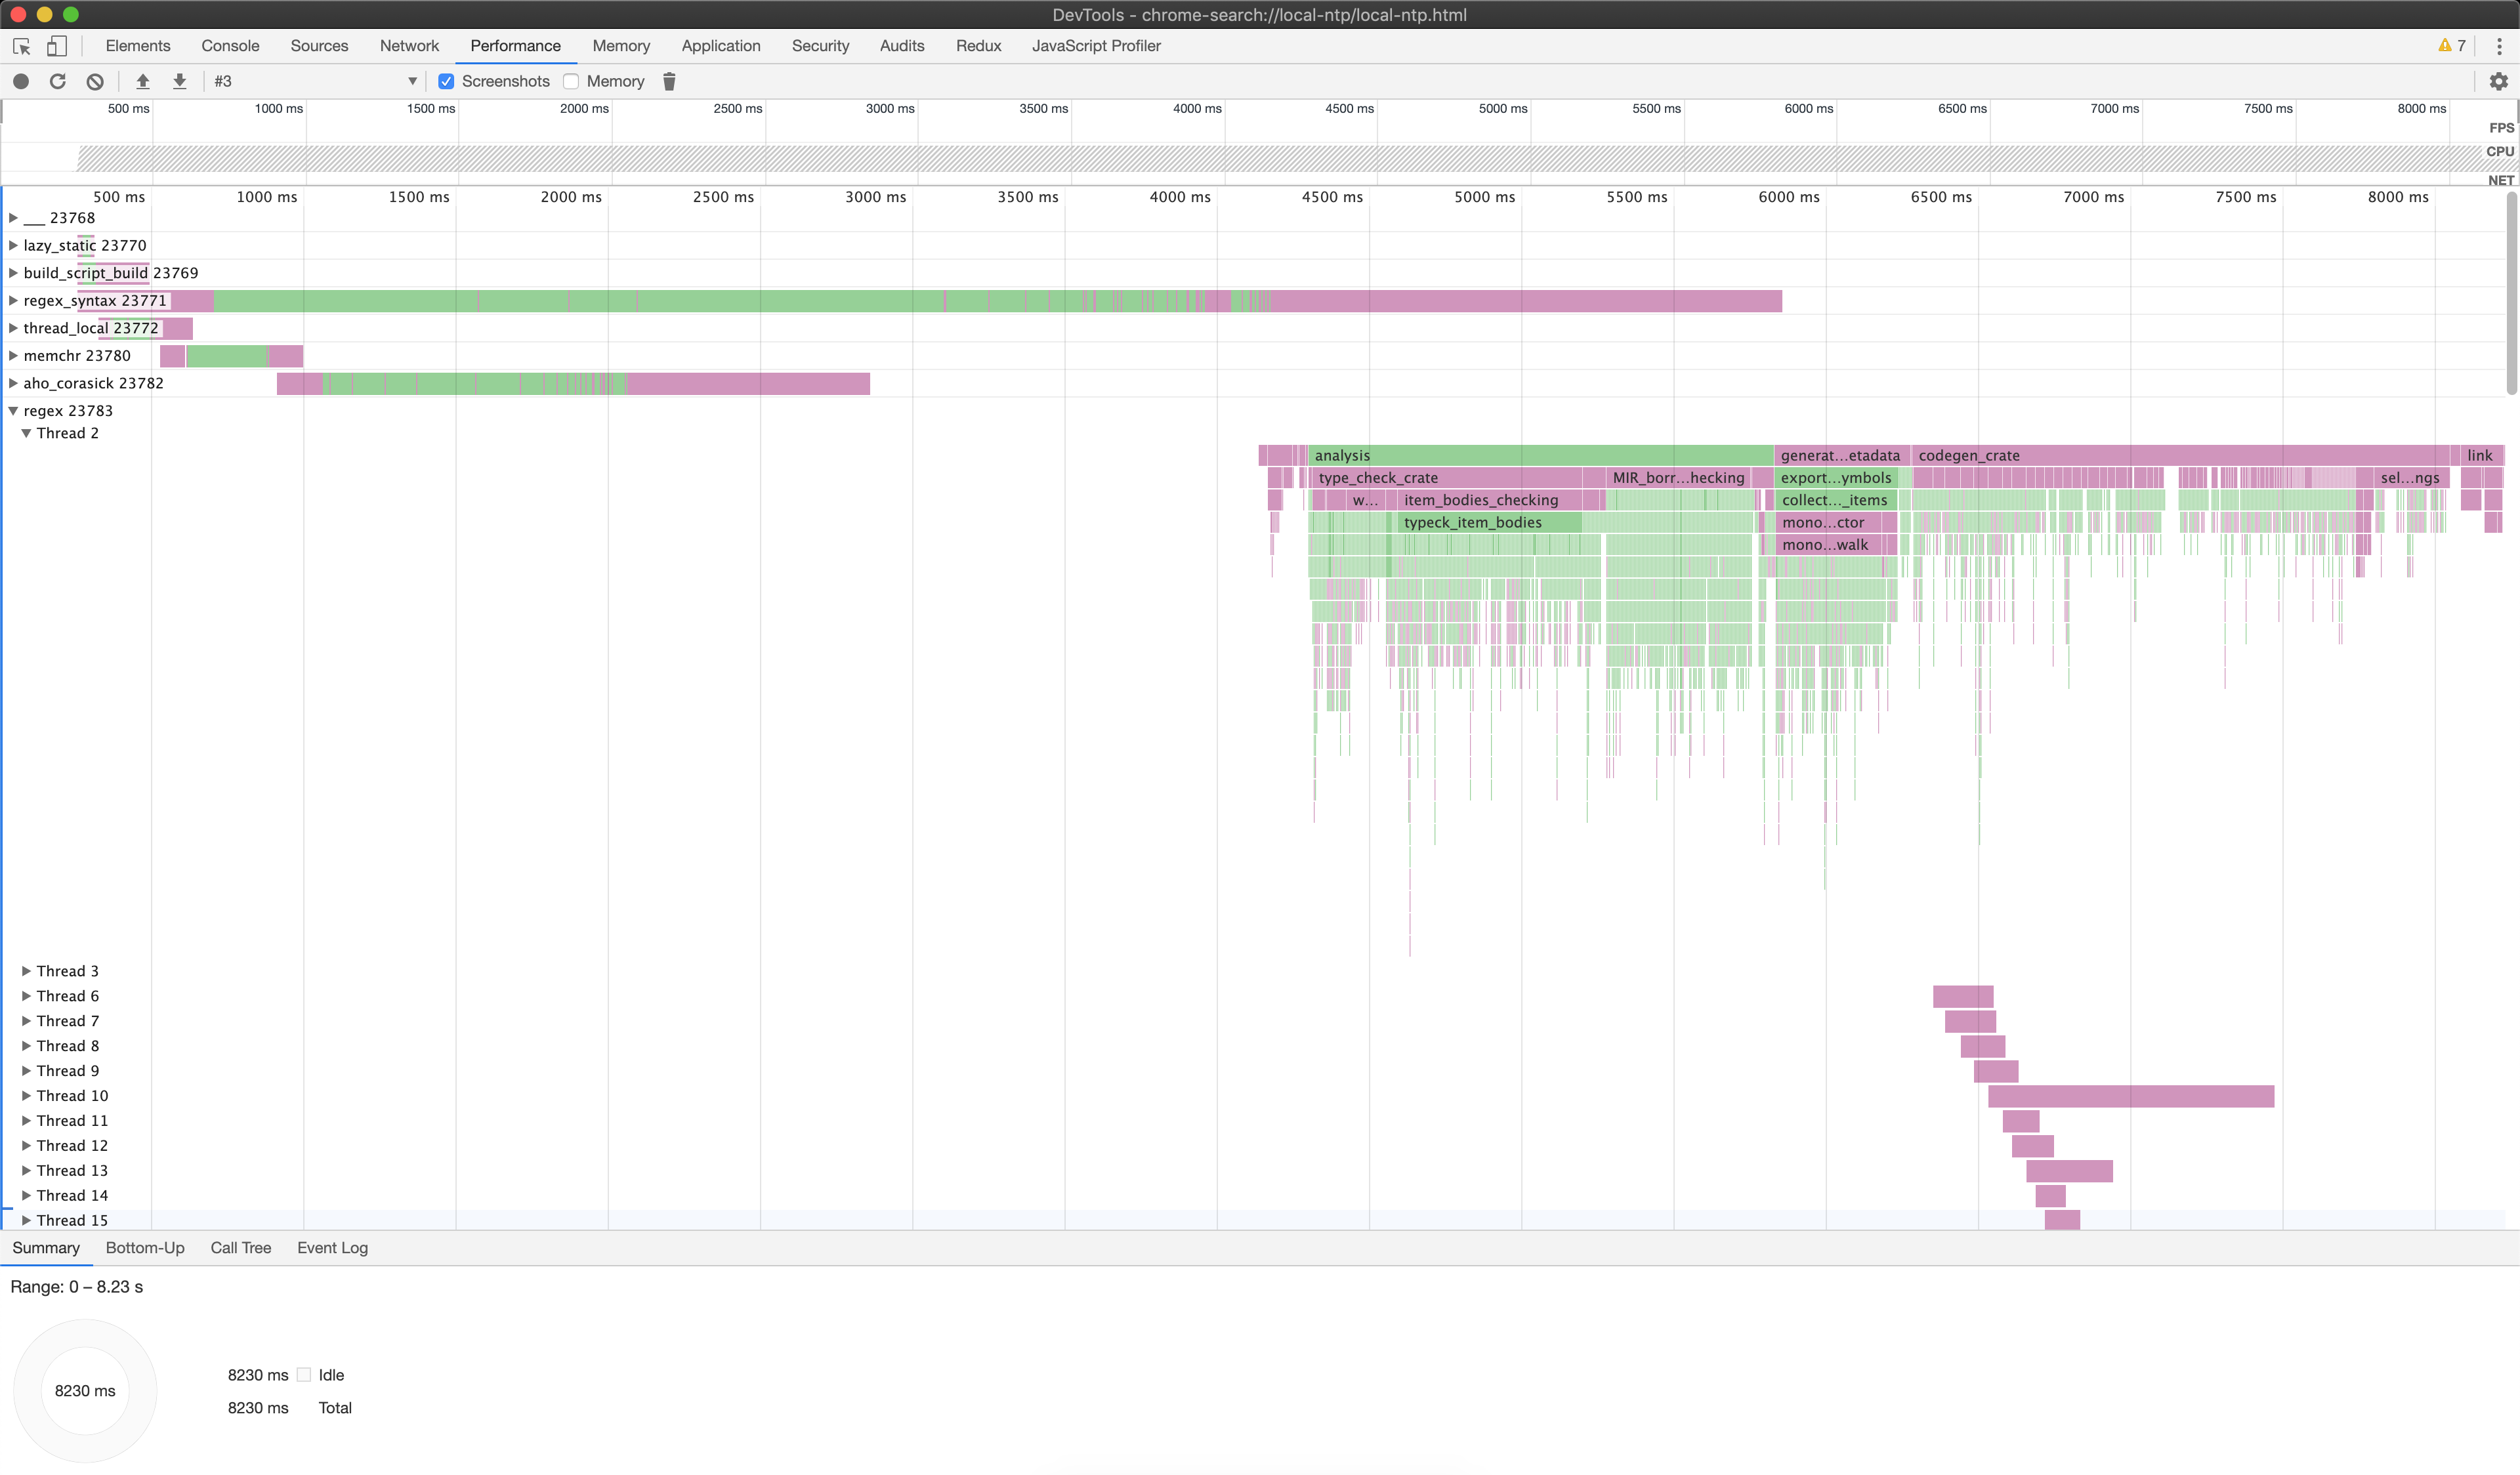This screenshot has width=2520, height=1475.
Task: Click the 7 warnings indicator
Action: pos(2452,46)
